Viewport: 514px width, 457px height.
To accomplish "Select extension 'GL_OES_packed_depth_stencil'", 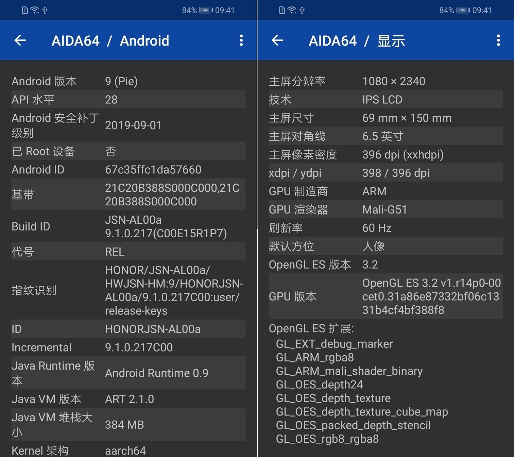I will click(x=354, y=426).
